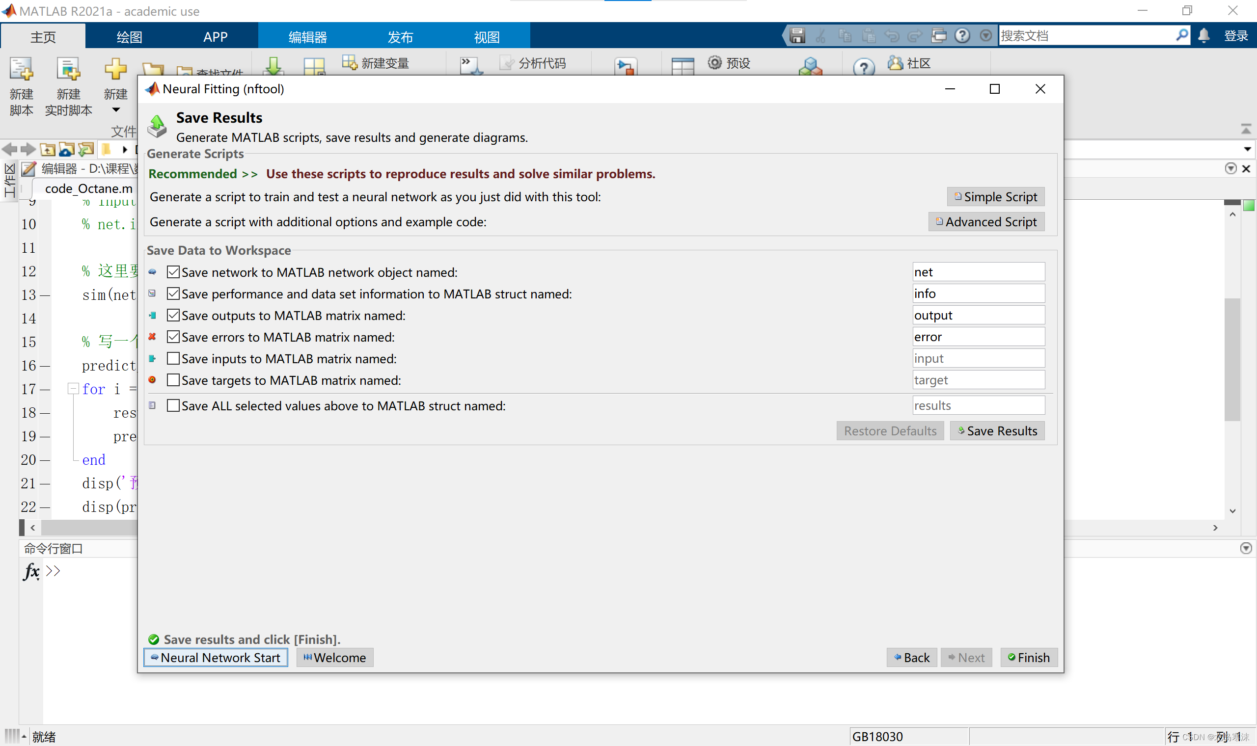Click the Community (社区) icon
Screen dimensions: 1257x746
tap(896, 63)
